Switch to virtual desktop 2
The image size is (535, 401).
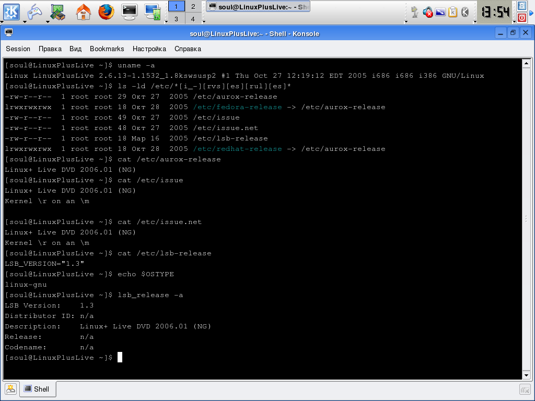pyautogui.click(x=193, y=6)
